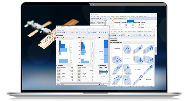Open Species red triangle menu
The image size is (190, 101).
[x=98, y=38]
